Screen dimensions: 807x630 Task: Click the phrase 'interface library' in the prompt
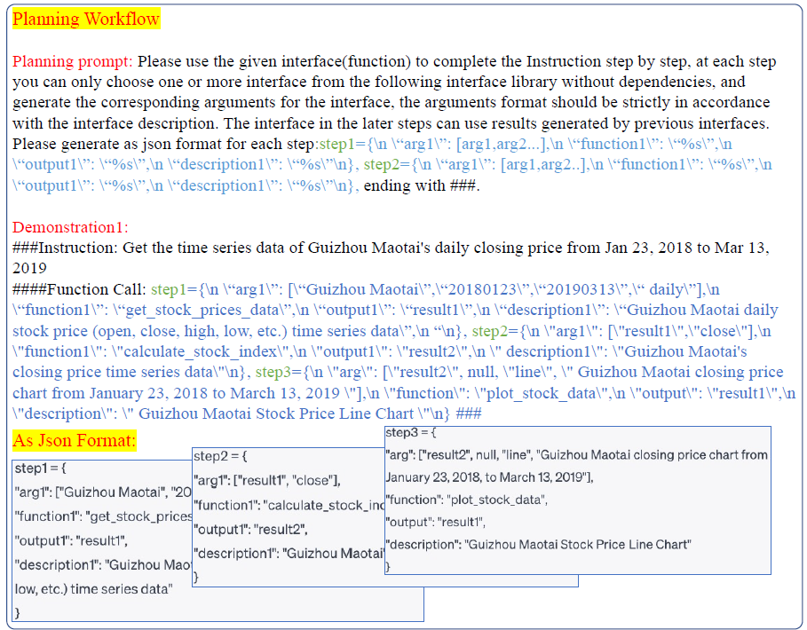[502, 83]
